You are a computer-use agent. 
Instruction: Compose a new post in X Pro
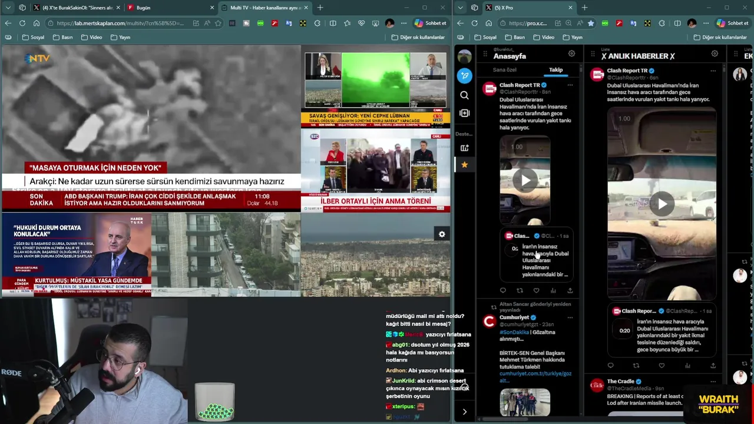(x=464, y=75)
